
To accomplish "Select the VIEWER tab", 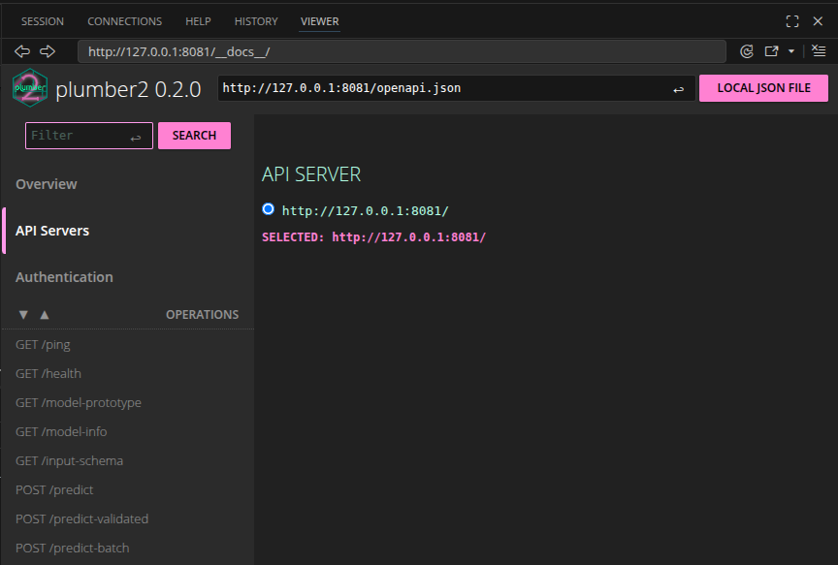I will (320, 21).
